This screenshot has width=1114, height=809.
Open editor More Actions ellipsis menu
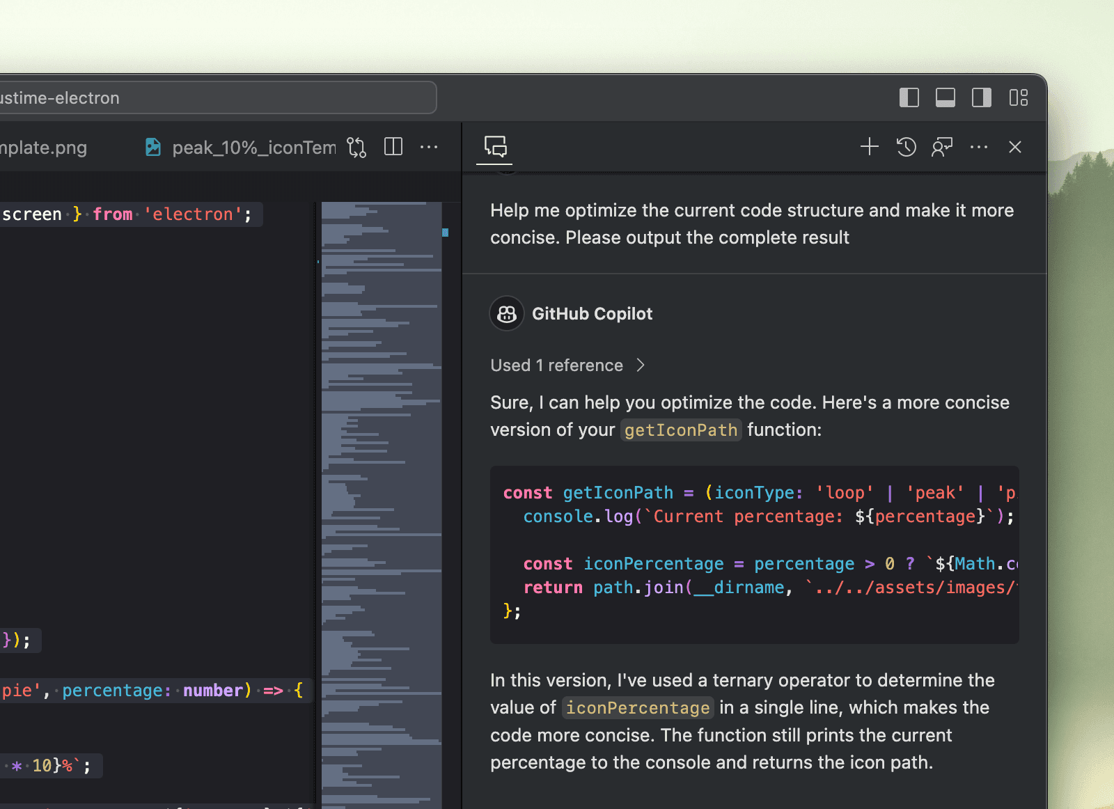click(429, 147)
